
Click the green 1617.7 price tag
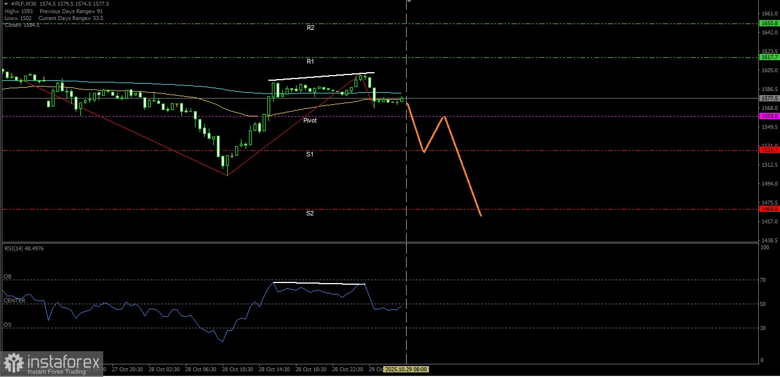pos(769,57)
